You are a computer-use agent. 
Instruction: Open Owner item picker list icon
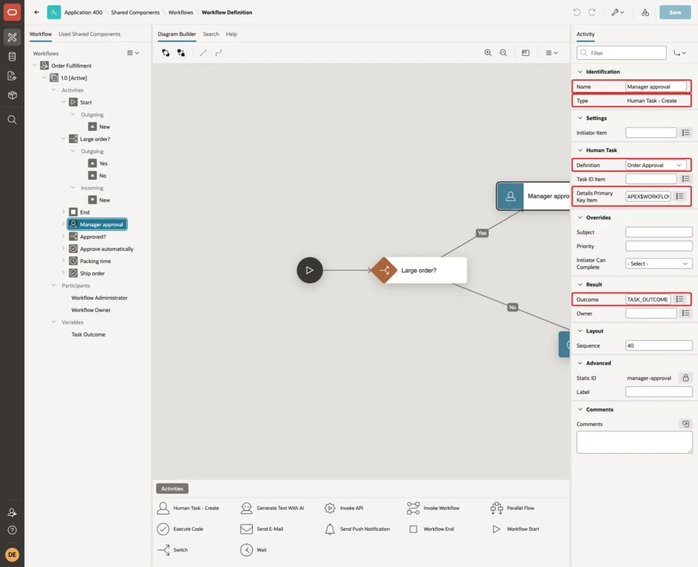coord(686,313)
